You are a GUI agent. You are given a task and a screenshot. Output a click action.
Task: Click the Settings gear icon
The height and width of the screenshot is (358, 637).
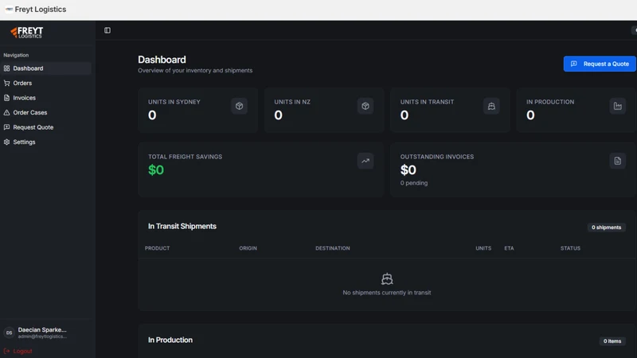7,142
